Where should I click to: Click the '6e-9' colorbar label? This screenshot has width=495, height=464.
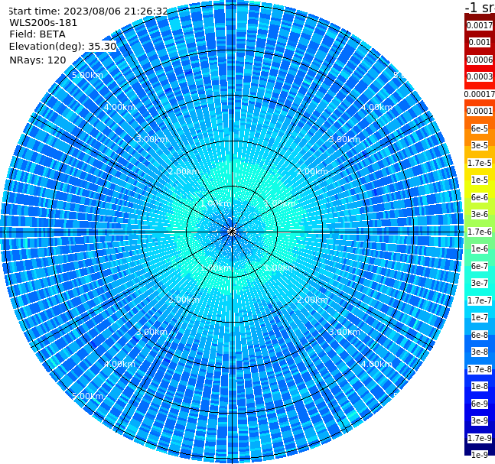[480, 404]
